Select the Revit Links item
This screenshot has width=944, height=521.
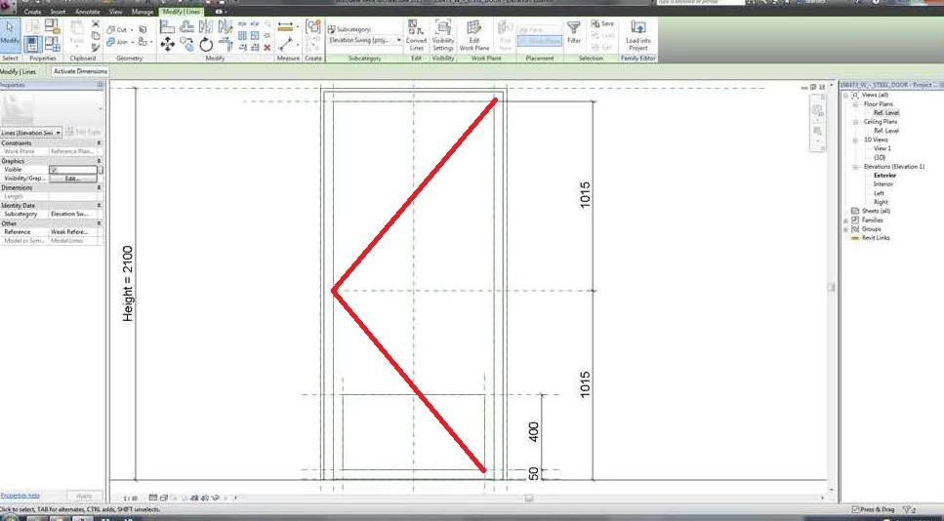[x=876, y=238]
